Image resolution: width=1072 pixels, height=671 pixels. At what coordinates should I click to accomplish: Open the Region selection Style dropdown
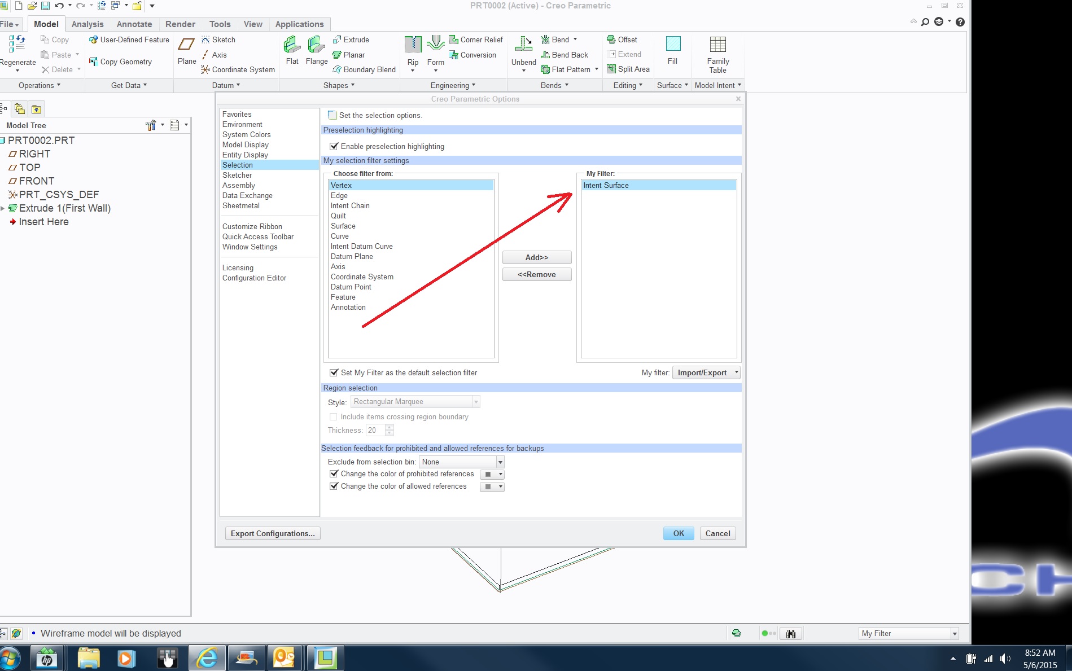(x=415, y=401)
